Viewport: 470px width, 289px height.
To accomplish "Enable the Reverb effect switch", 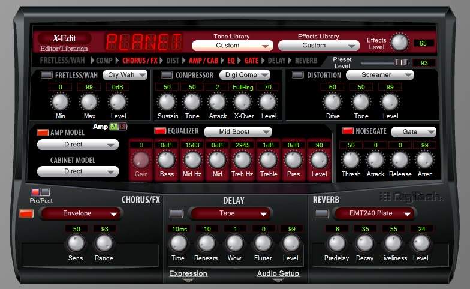I will click(322, 213).
